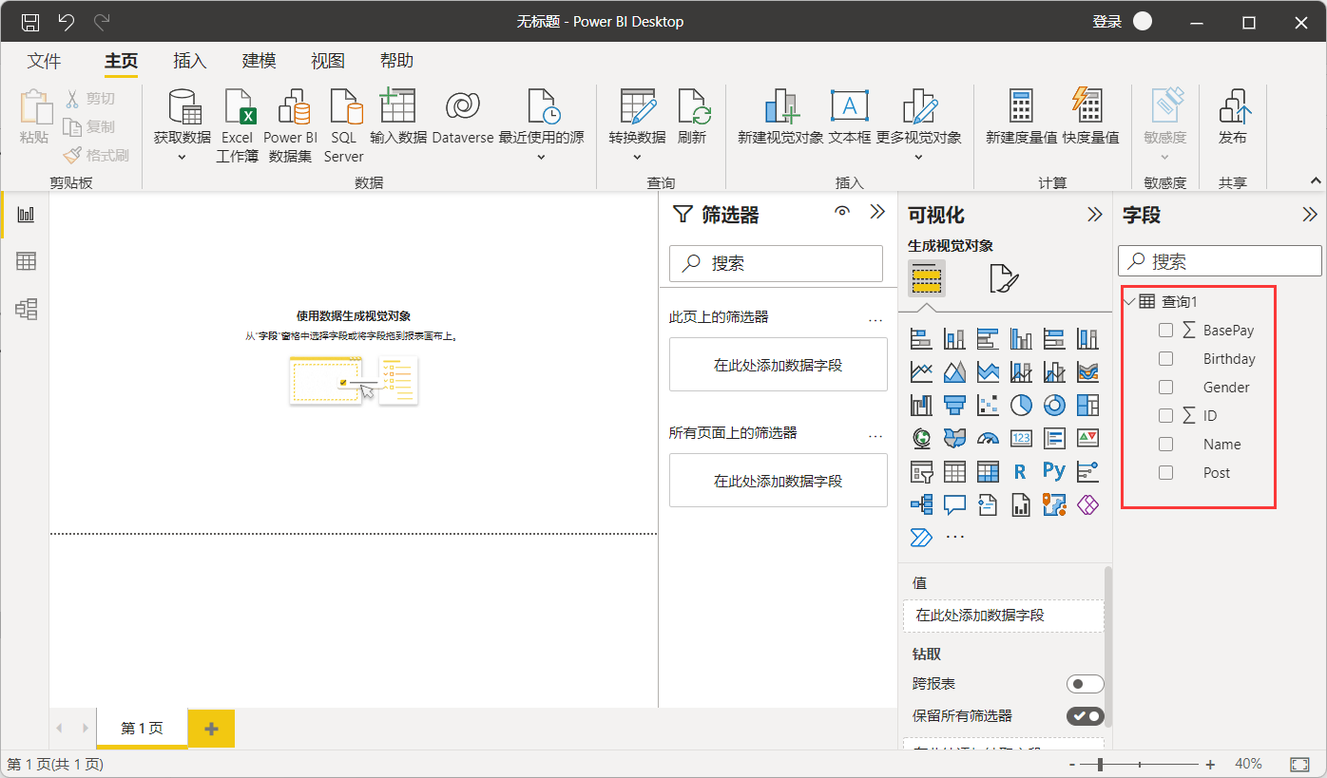The width and height of the screenshot is (1327, 778).
Task: Click the zoom slider in status bar
Action: tap(1101, 764)
